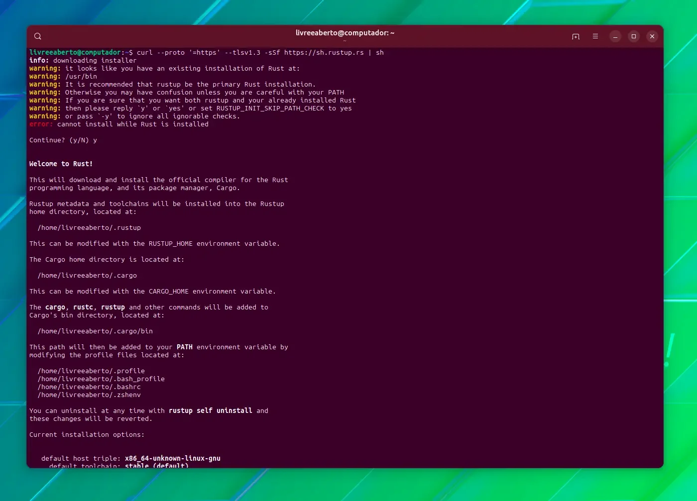Open the terminal hamburger menu
Viewport: 697px width, 501px height.
(595, 36)
